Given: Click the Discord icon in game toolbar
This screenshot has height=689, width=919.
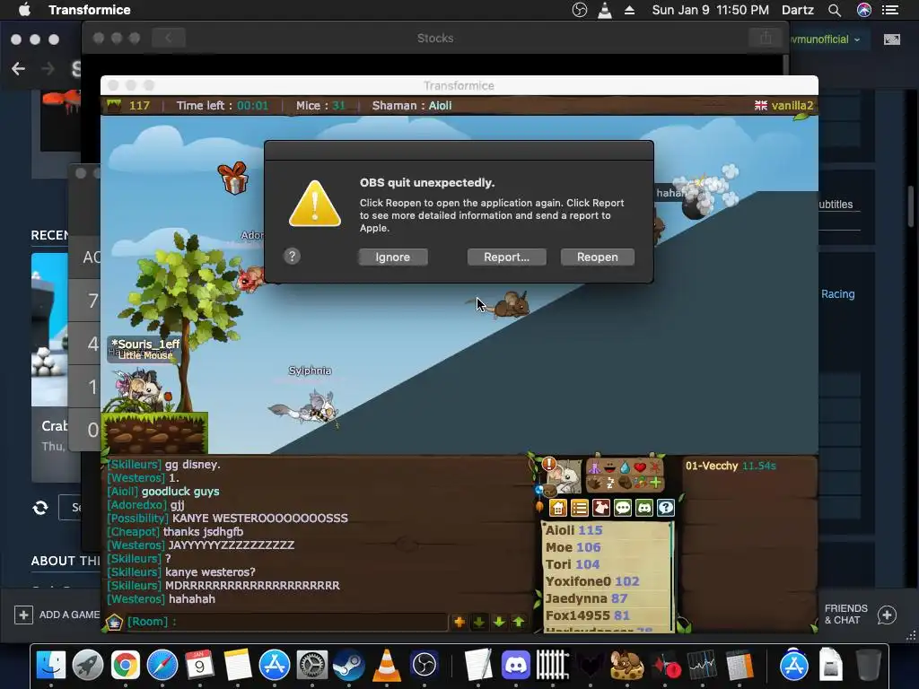Looking at the screenshot, I should point(644,508).
